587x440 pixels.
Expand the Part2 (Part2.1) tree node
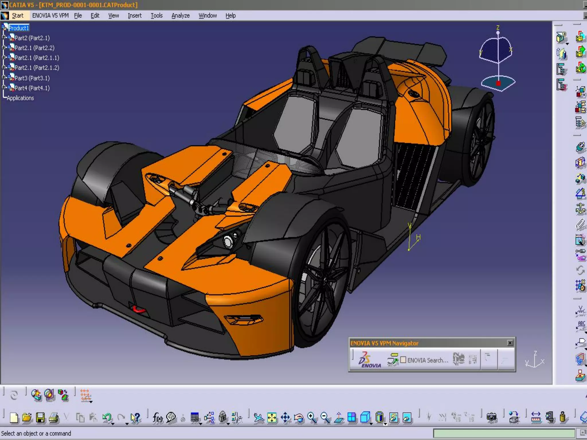(4, 38)
